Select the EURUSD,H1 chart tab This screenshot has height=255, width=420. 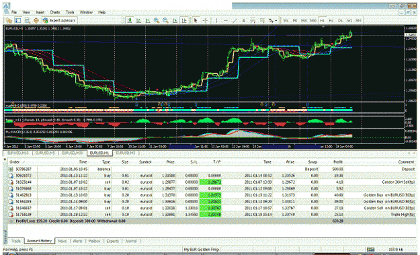point(99,153)
